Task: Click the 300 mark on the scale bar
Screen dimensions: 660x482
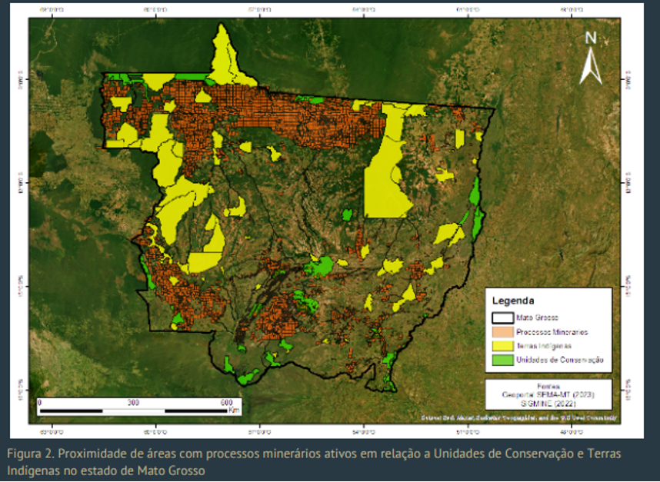Action: [133, 402]
